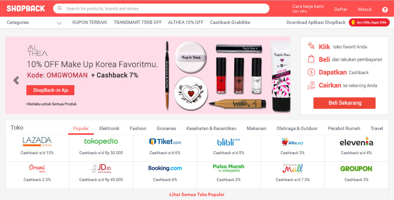Select the JD.ID store tile
Viewport: 394px width, 200px height.
coord(101,175)
